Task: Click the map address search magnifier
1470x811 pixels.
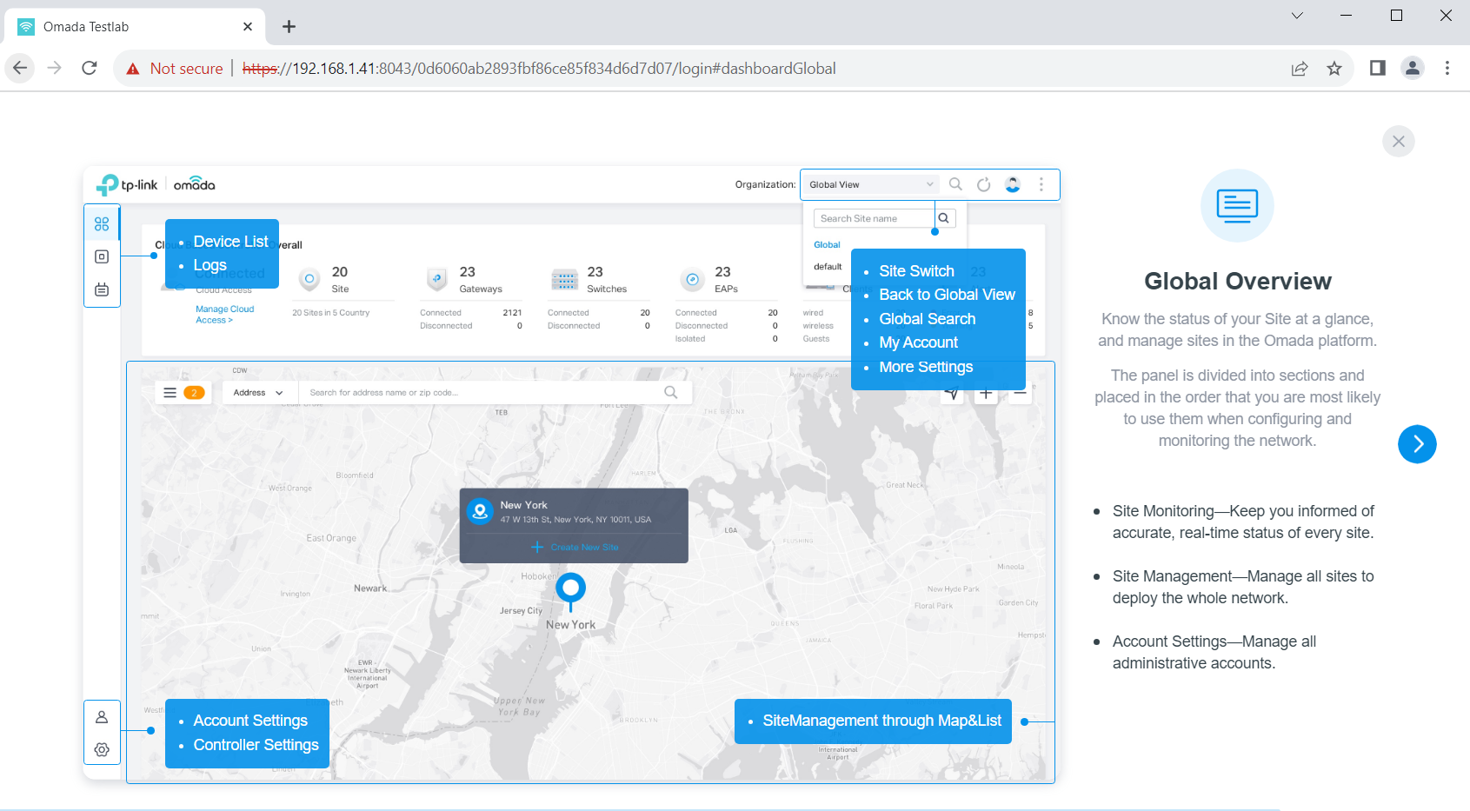Action: click(671, 393)
